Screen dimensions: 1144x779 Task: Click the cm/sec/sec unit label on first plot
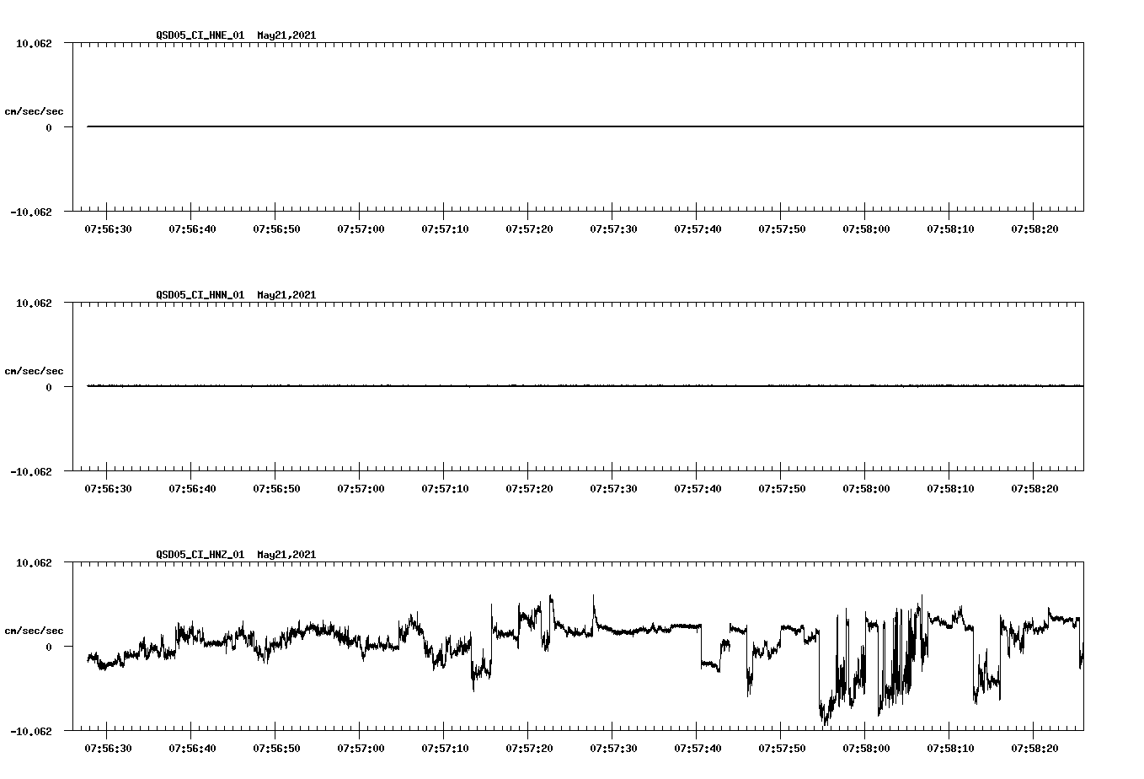coord(34,110)
